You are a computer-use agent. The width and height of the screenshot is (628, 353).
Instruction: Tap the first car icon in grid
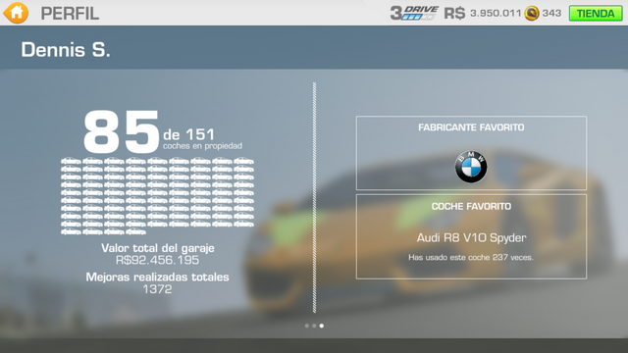pyautogui.click(x=71, y=161)
